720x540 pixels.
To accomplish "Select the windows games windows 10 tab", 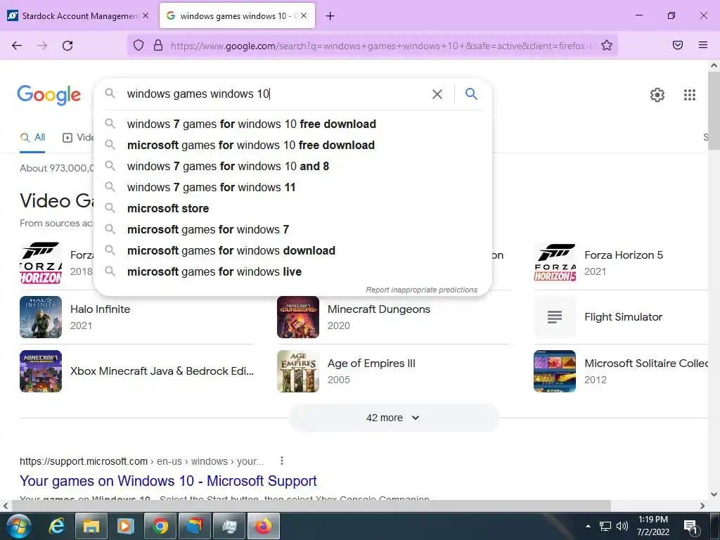I will click(237, 15).
